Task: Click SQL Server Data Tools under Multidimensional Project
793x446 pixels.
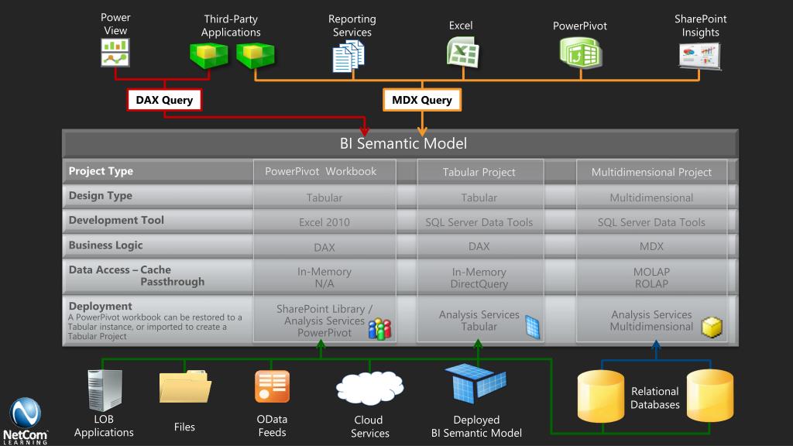Action: pyautogui.click(x=652, y=222)
